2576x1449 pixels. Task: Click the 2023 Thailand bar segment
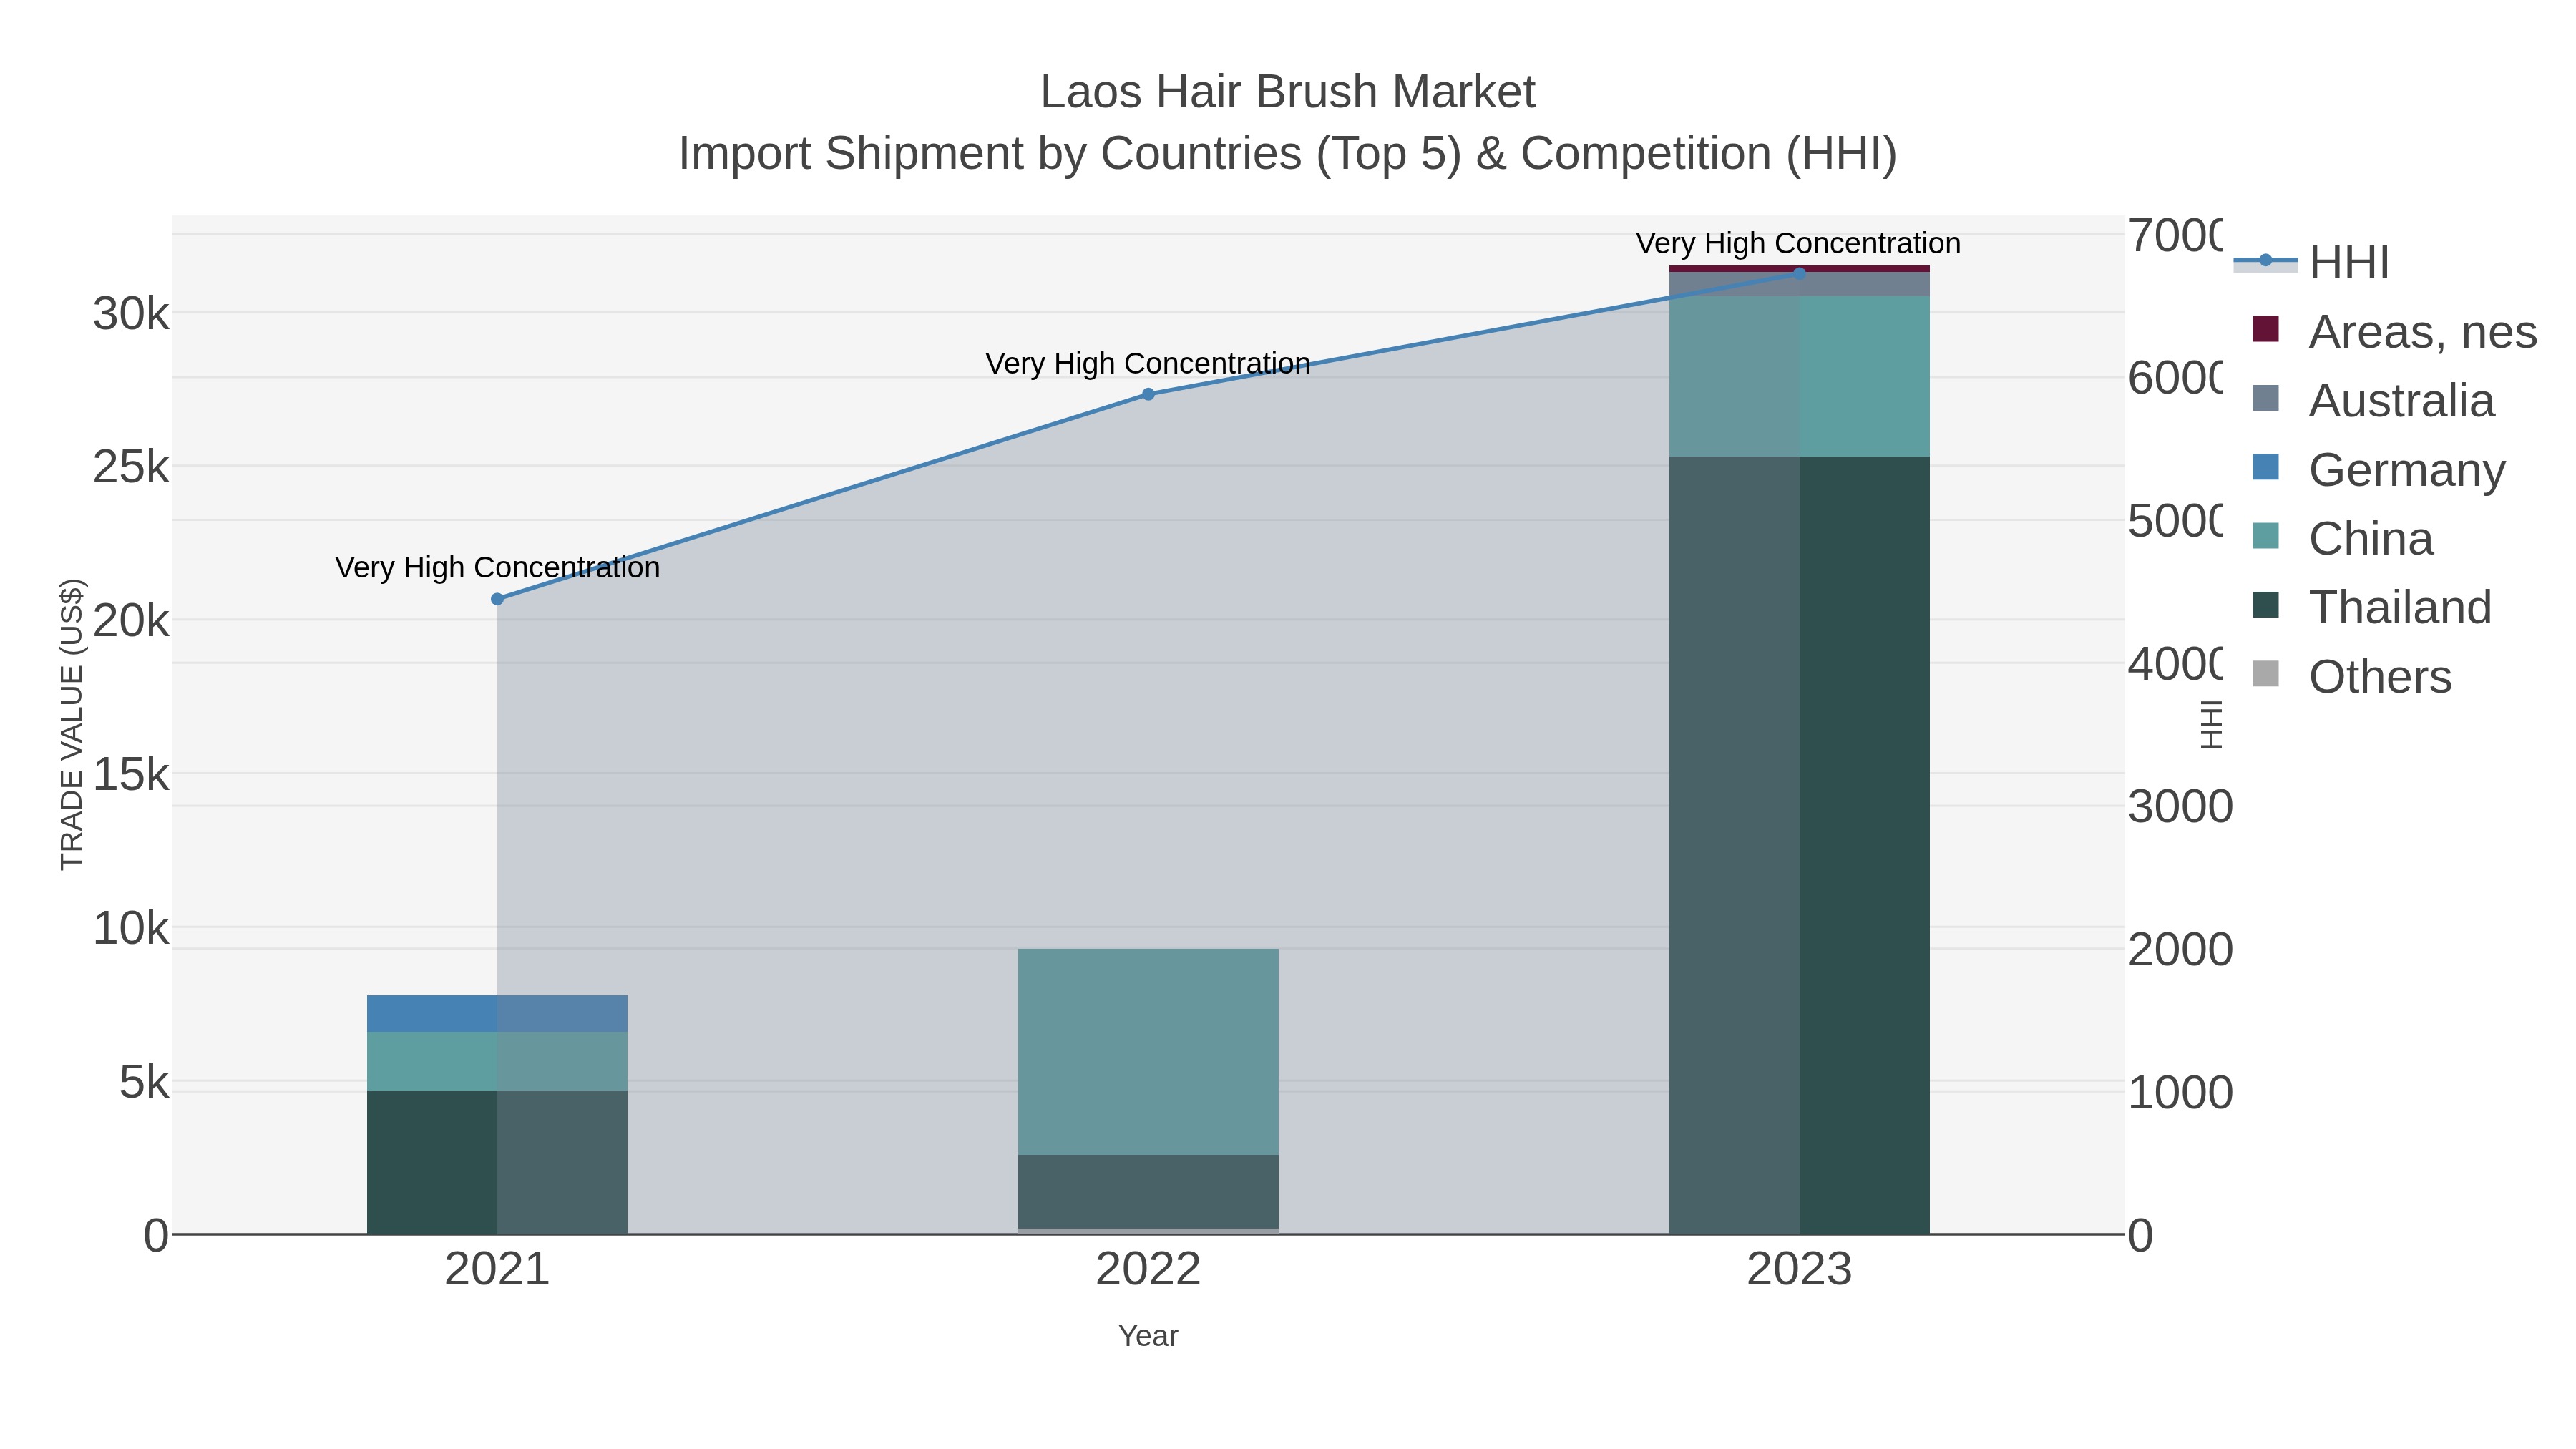pos(1799,845)
